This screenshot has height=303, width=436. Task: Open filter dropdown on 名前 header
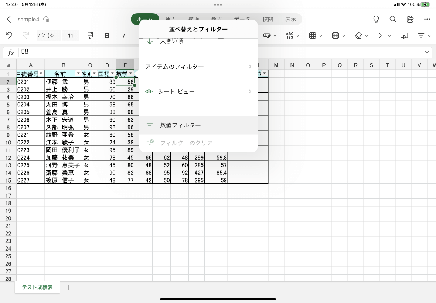tap(78, 74)
